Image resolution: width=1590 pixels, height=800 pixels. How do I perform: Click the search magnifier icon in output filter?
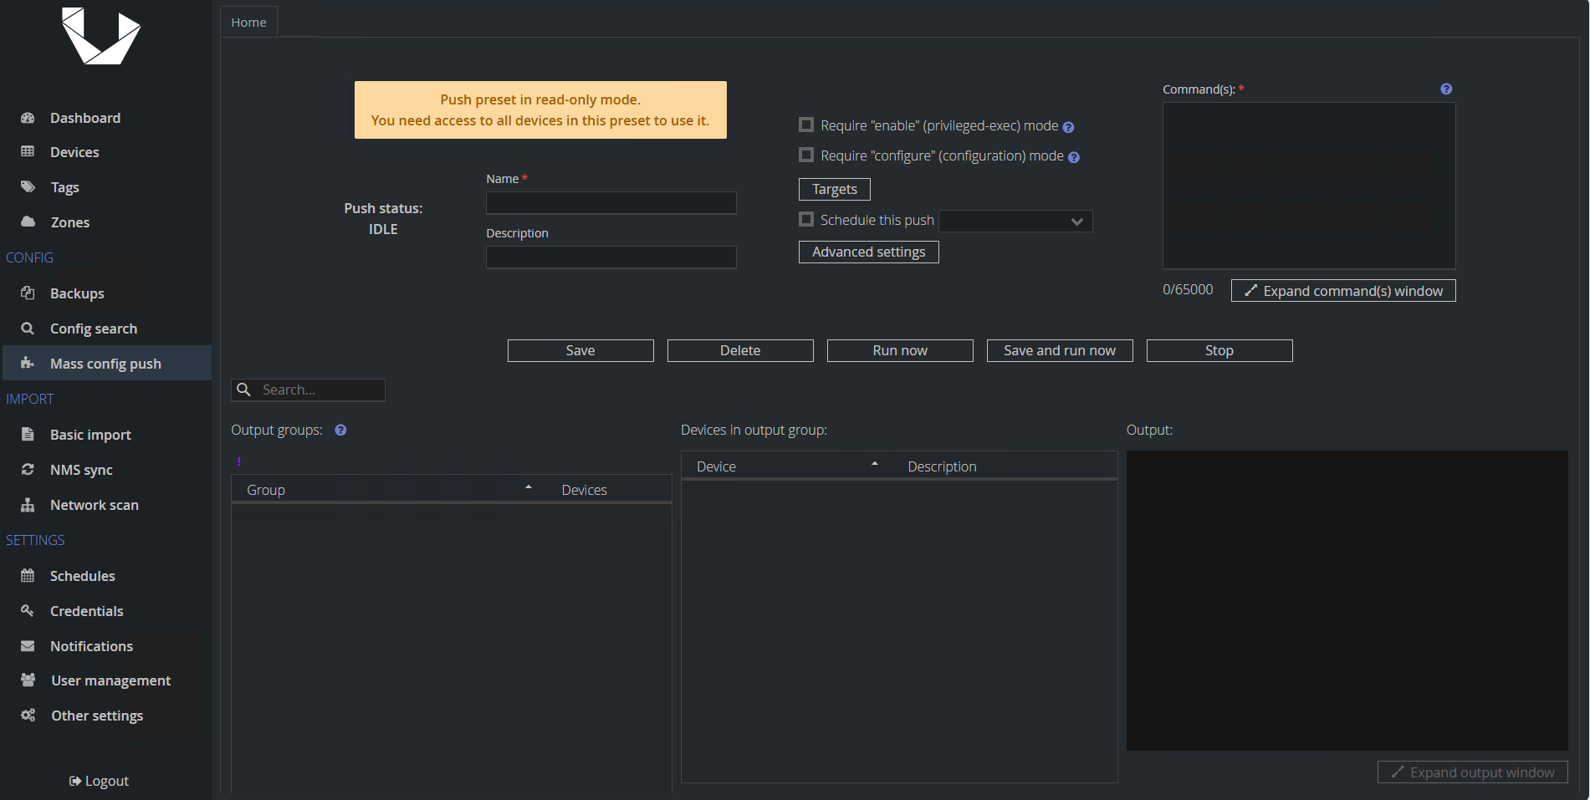(244, 390)
